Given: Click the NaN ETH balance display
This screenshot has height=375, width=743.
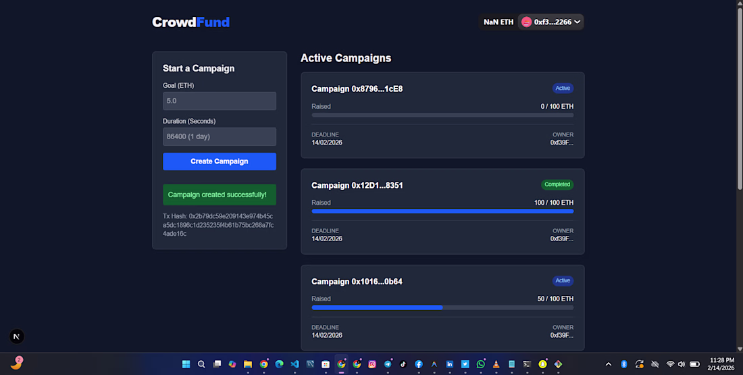Looking at the screenshot, I should pos(498,22).
